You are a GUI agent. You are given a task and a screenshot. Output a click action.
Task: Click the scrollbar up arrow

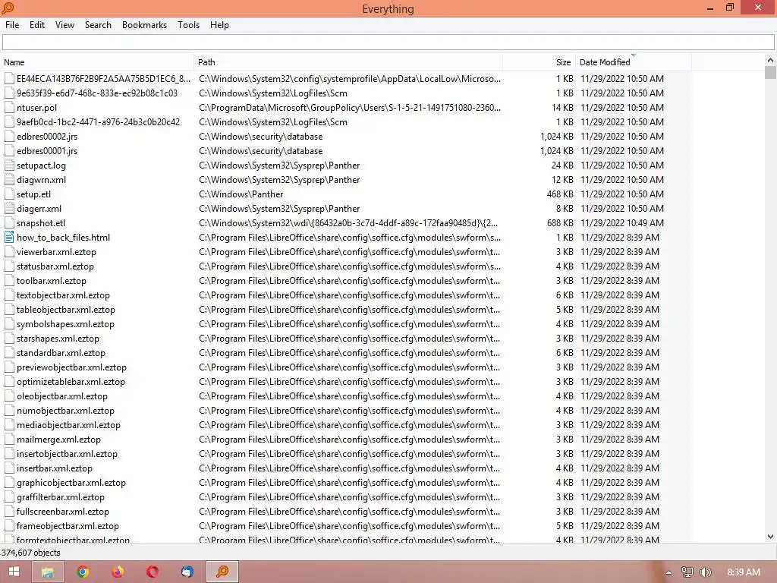[x=770, y=60]
